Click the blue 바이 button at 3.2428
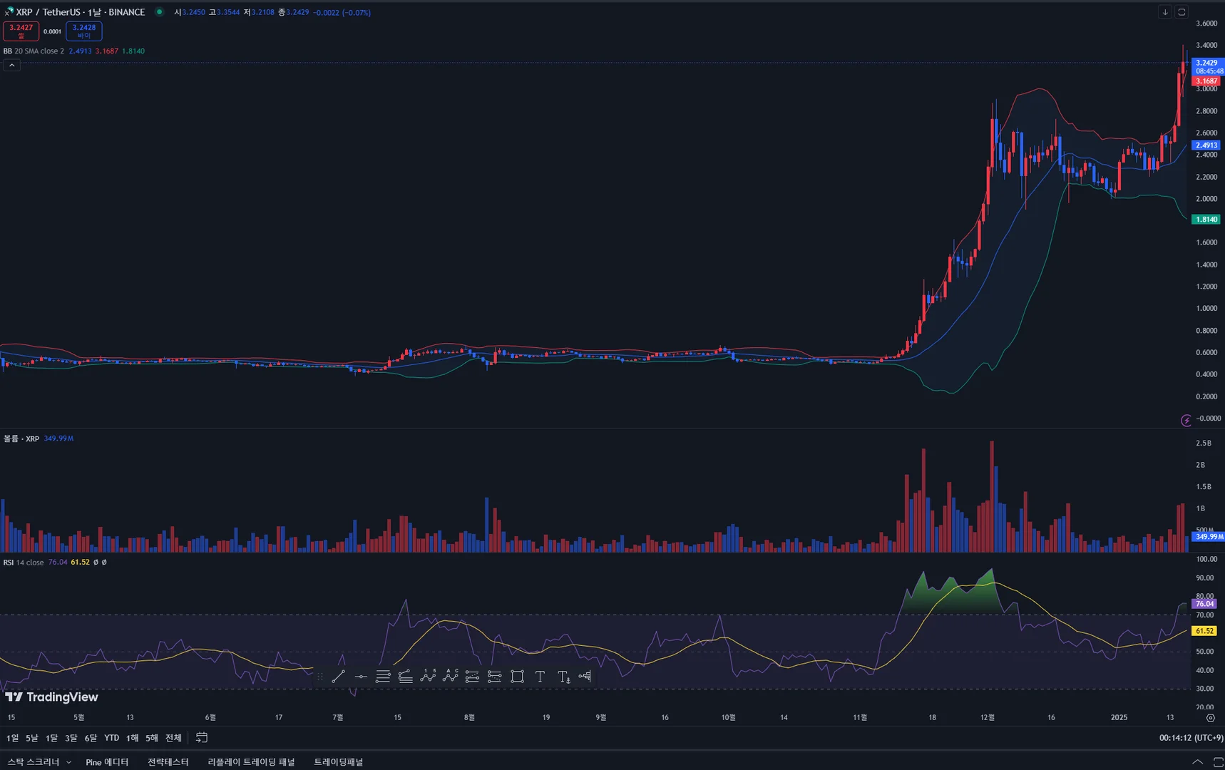The image size is (1225, 770). pyautogui.click(x=84, y=31)
